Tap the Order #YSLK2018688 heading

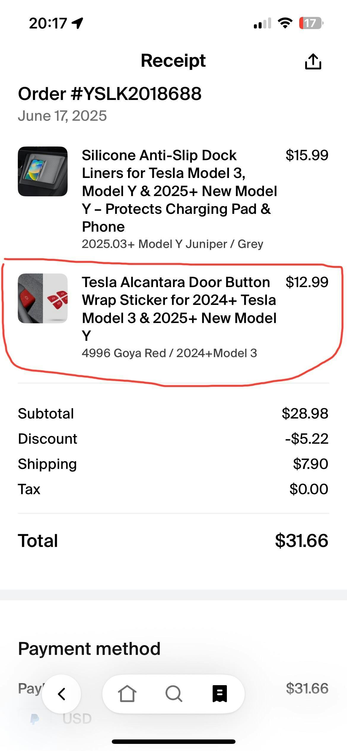[x=110, y=94]
